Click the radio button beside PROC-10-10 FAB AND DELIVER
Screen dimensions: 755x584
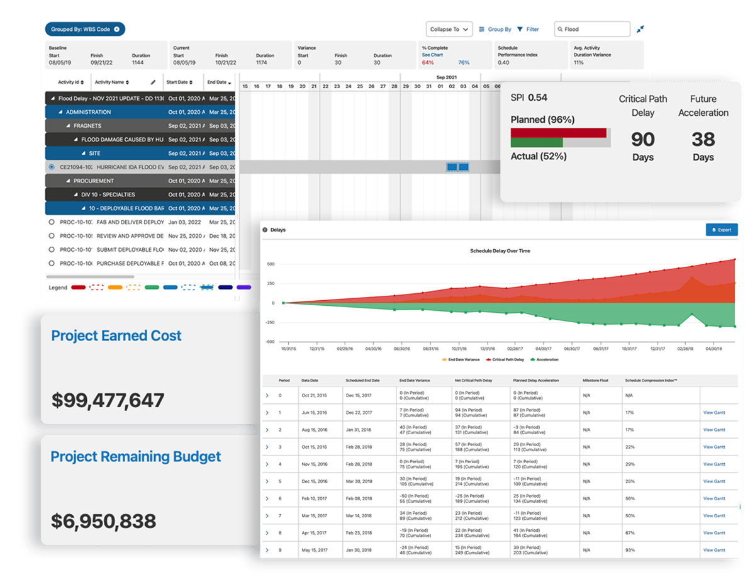[x=51, y=222]
